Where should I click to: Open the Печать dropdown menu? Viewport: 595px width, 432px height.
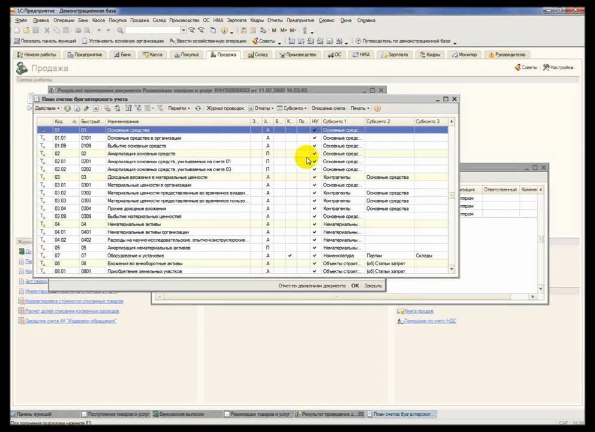pos(360,109)
